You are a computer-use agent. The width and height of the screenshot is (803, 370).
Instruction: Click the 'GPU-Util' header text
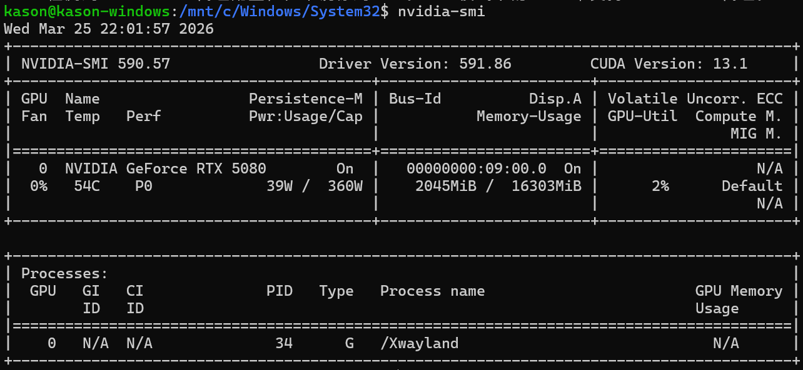tap(643, 116)
